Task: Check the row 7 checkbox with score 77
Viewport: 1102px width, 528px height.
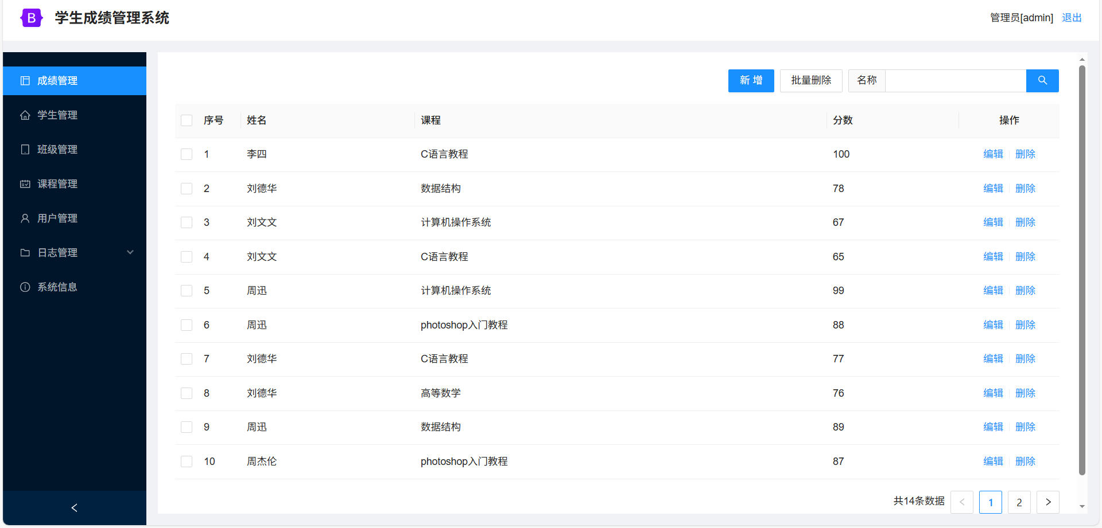Action: [x=187, y=359]
